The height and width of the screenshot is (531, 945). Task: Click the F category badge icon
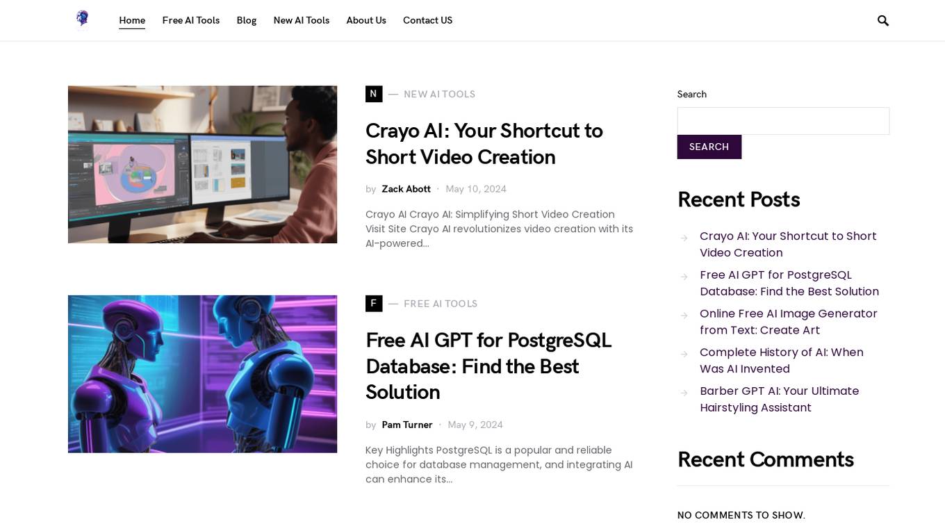374,304
